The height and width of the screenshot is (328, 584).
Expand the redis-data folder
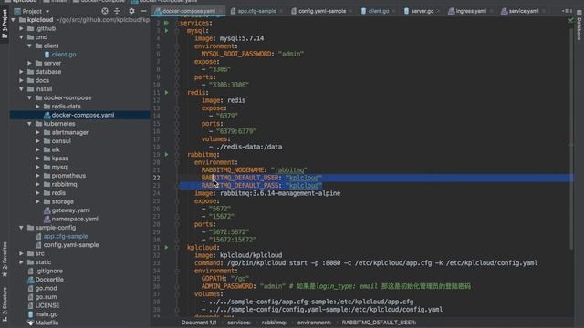37,107
